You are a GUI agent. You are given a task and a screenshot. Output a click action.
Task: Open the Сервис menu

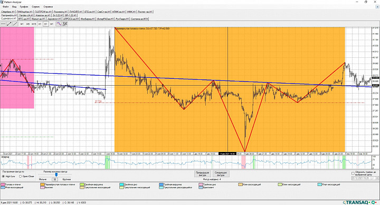tap(36, 7)
